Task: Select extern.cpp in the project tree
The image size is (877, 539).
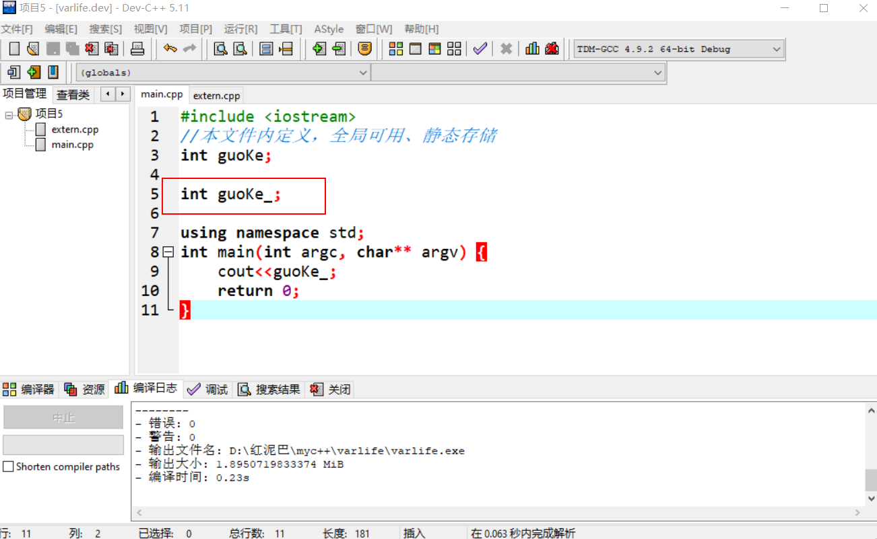Action: 75,129
